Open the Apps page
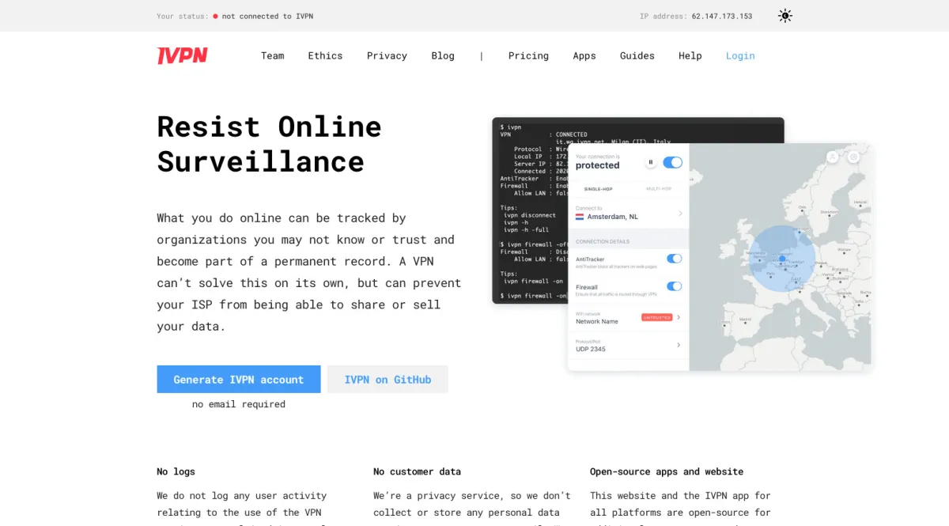 click(584, 55)
